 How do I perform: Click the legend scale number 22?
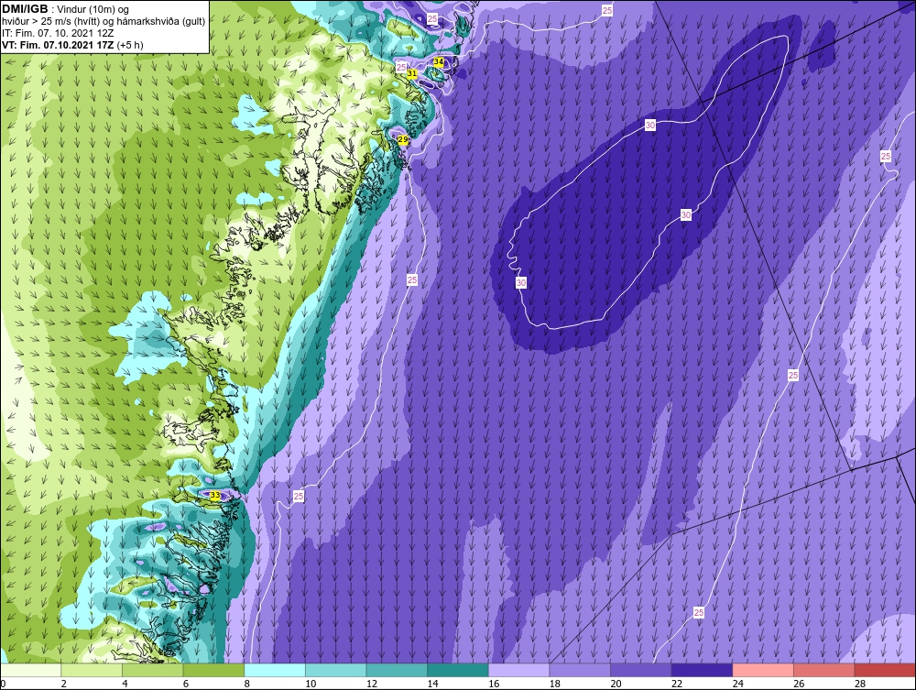pos(677,684)
